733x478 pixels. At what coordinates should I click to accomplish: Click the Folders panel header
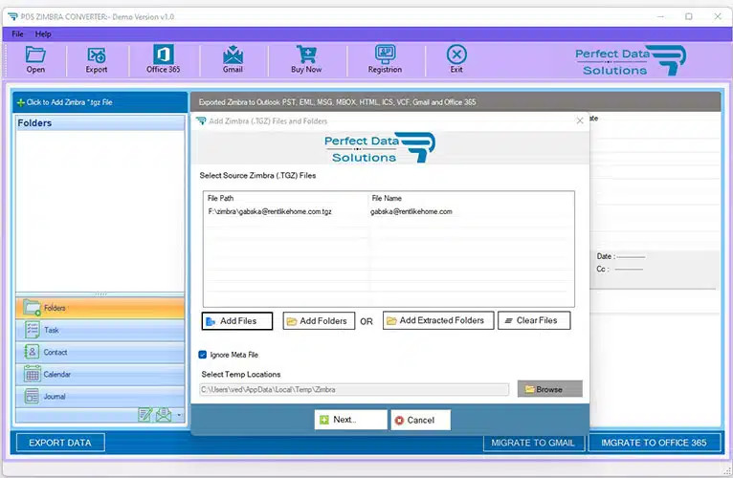click(100, 123)
